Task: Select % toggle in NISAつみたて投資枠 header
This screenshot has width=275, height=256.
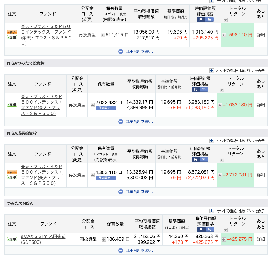Action: (204, 89)
